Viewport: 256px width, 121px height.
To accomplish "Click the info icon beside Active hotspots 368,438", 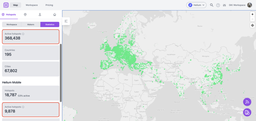I will (23, 34).
